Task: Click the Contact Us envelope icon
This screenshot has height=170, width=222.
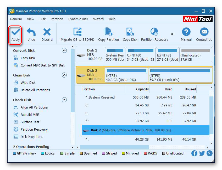Action: click(x=204, y=32)
